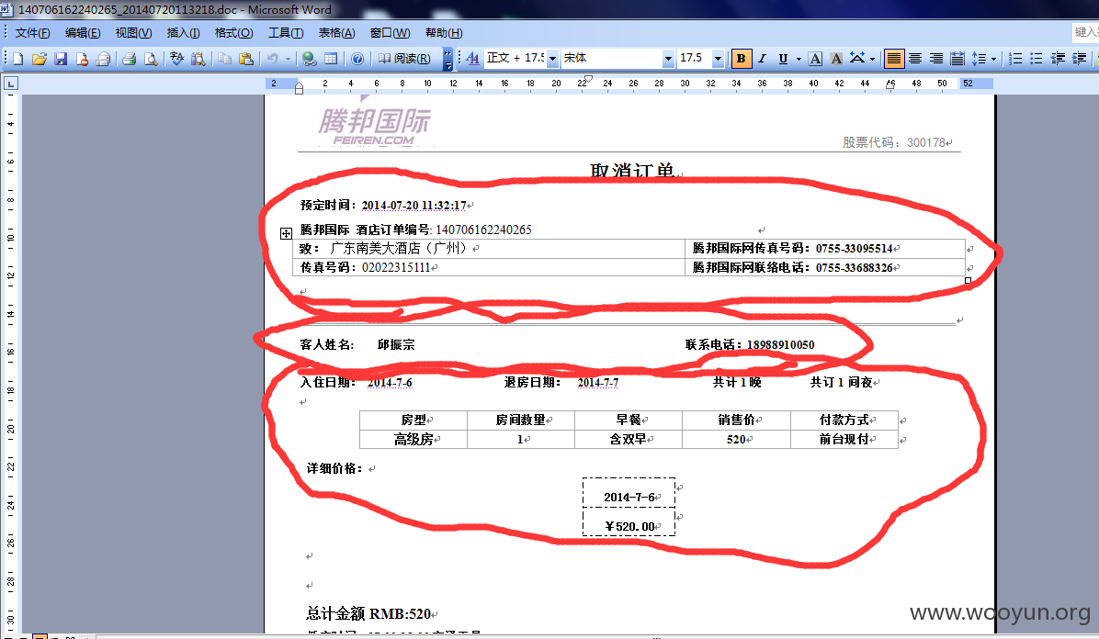Open Styles and Formatting pane icon
Viewport: 1099px width, 639px height.
coord(473,59)
